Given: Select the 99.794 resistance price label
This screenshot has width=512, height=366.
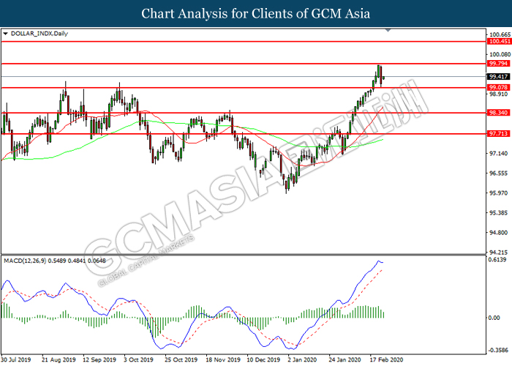Looking at the screenshot, I should (x=499, y=64).
